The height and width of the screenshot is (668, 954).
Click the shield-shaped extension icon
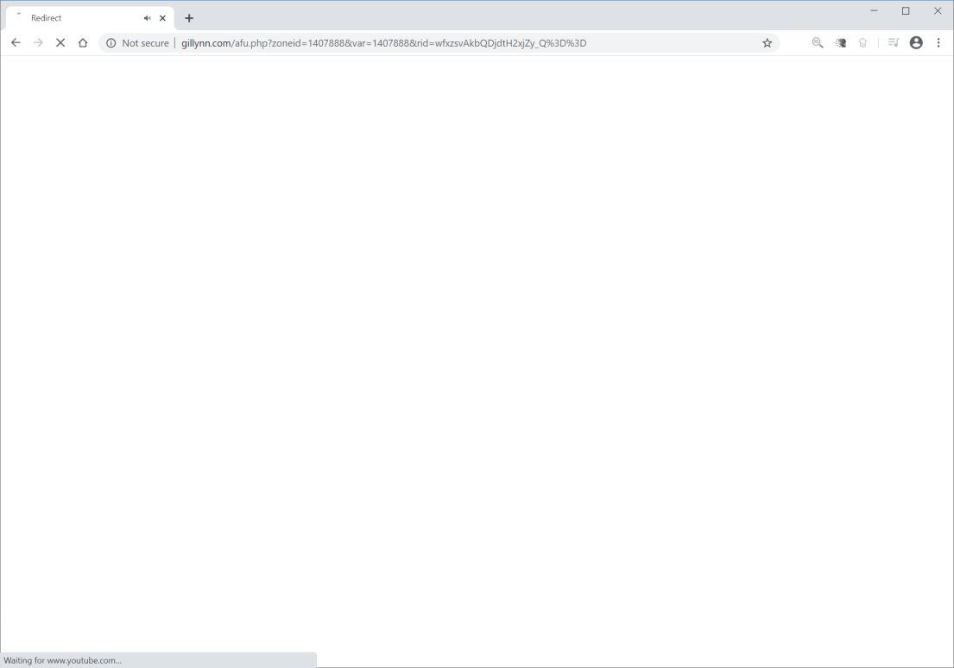point(862,42)
